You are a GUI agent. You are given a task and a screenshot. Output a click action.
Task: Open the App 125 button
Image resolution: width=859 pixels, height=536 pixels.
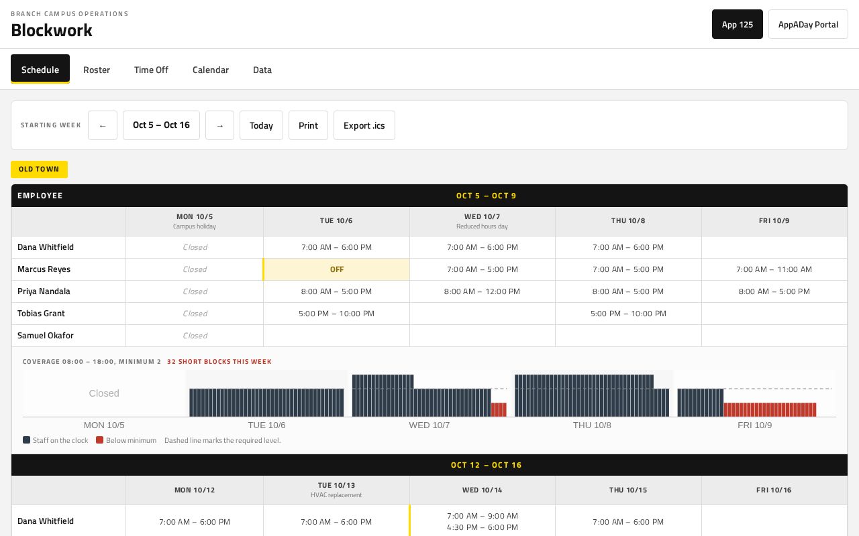[x=738, y=24]
